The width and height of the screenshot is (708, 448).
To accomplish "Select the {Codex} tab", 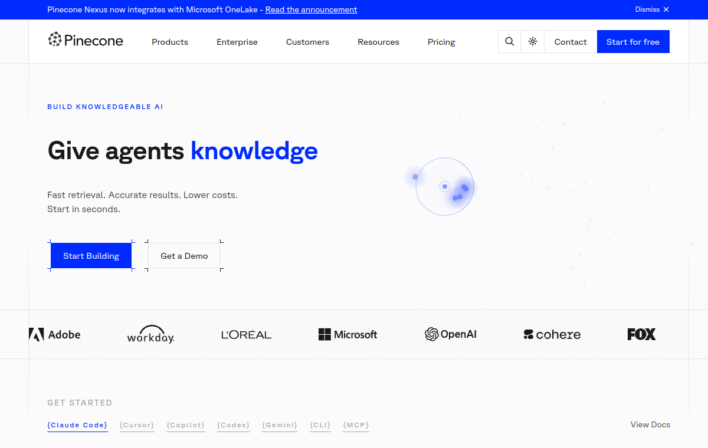I will tap(234, 425).
